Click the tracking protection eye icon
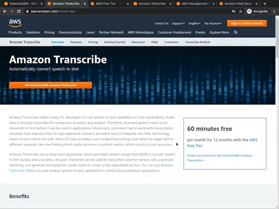The width and height of the screenshot is (279, 209). pos(234,12)
